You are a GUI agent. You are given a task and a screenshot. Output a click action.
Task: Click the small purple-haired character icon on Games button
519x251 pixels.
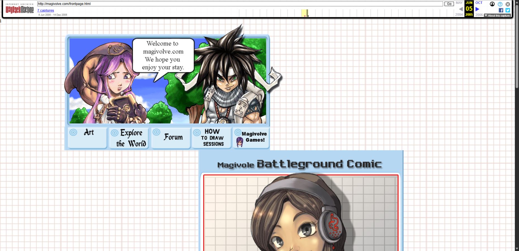pyautogui.click(x=240, y=142)
